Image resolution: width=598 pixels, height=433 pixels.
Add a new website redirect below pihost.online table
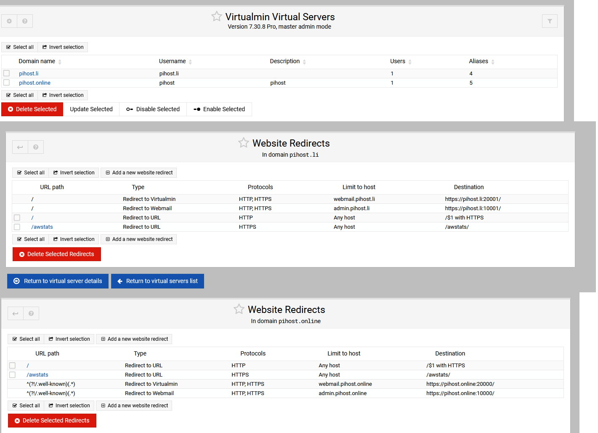click(134, 406)
